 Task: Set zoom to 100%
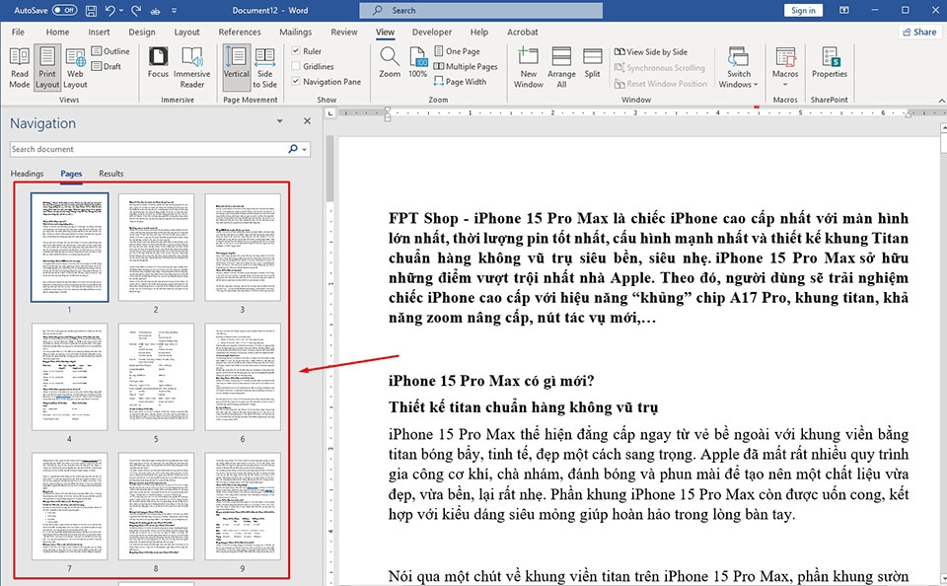418,63
